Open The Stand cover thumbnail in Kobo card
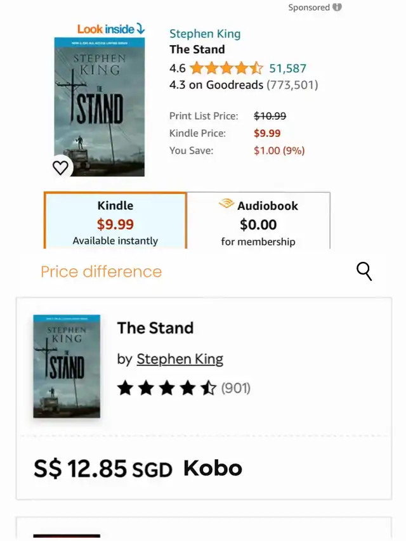 coord(67,366)
